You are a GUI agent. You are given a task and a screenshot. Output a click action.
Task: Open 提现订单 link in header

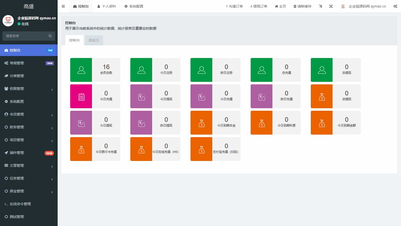(259, 6)
